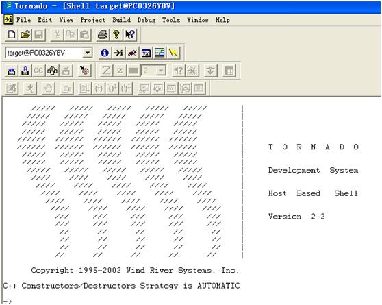Open the File menu
The width and height of the screenshot is (382, 305).
(x=24, y=20)
